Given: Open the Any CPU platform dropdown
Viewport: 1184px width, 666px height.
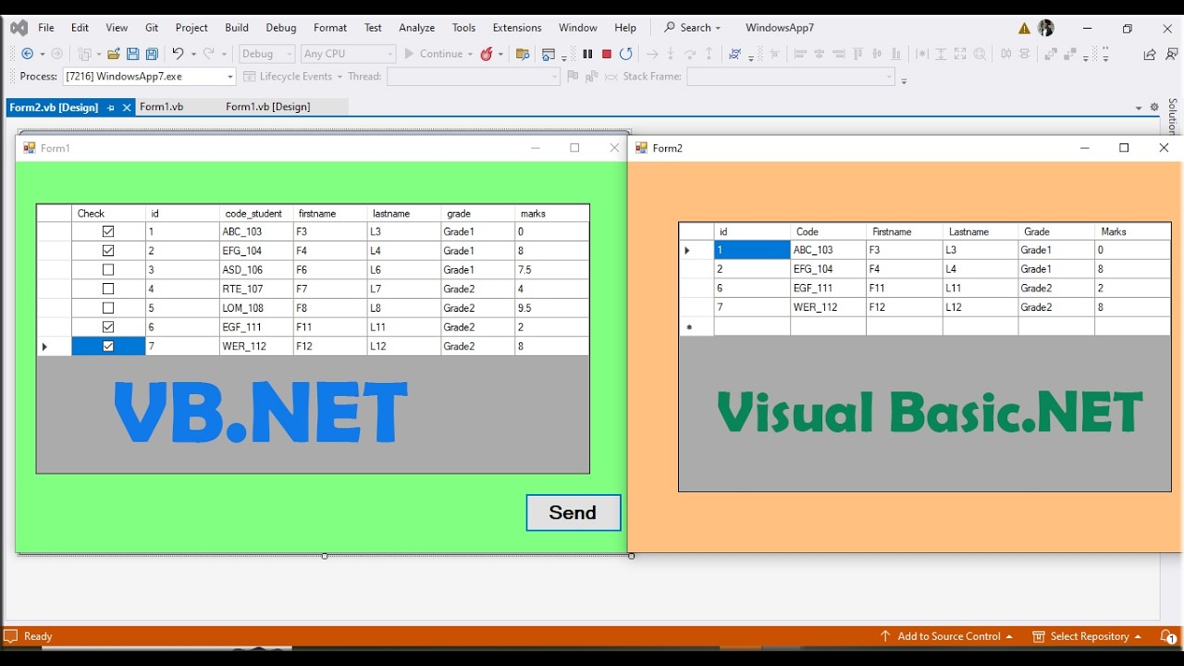Looking at the screenshot, I should pos(348,54).
